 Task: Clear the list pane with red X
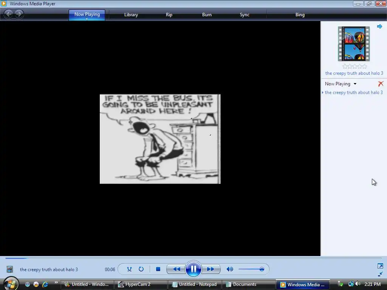(381, 84)
